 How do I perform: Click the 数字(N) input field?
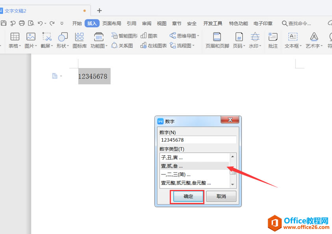point(198,140)
